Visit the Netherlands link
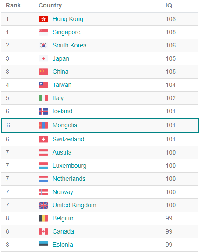Image resolution: width=209 pixels, height=252 pixels. click(69, 179)
